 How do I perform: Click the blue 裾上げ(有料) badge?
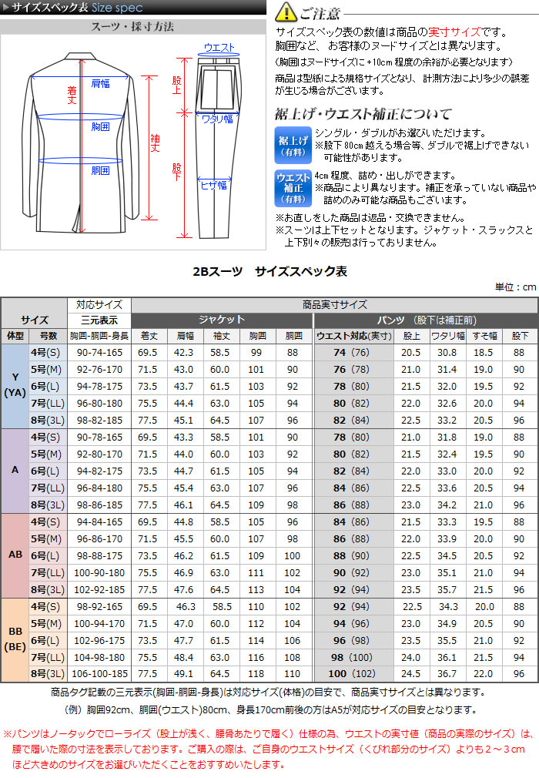click(x=293, y=143)
